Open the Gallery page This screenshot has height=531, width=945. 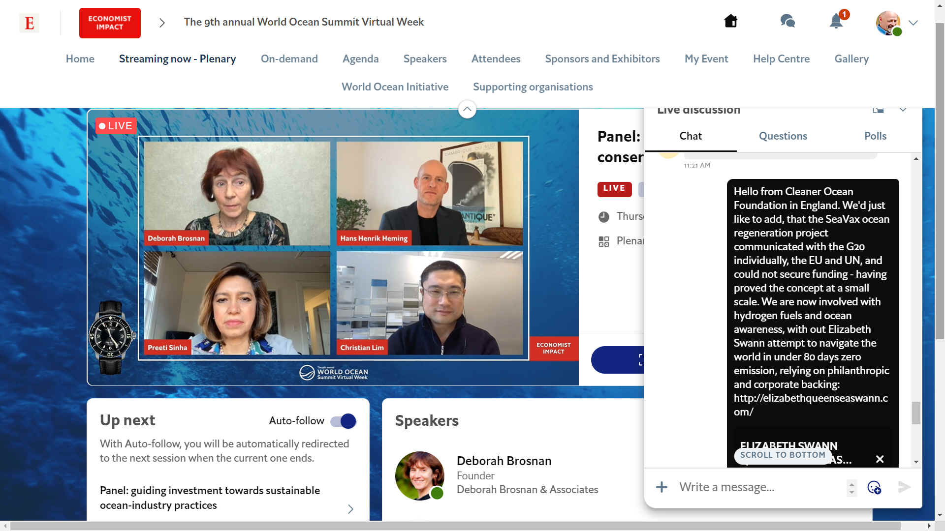click(851, 59)
